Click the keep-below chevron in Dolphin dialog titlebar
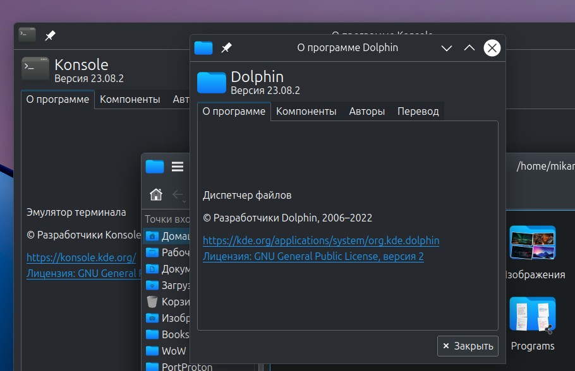575x371 pixels. click(x=446, y=48)
